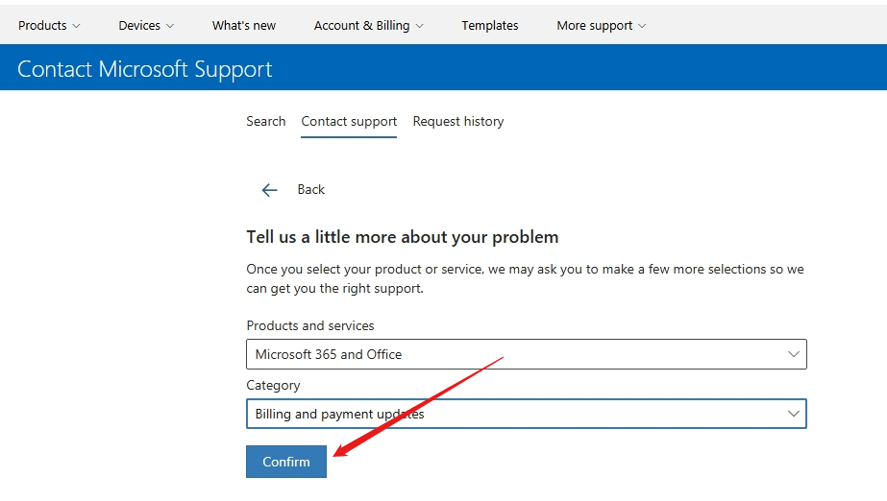The width and height of the screenshot is (887, 501).
Task: Click the Back link text
Action: tap(311, 190)
